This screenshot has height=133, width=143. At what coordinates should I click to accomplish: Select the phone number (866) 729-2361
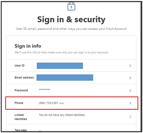[48, 103]
